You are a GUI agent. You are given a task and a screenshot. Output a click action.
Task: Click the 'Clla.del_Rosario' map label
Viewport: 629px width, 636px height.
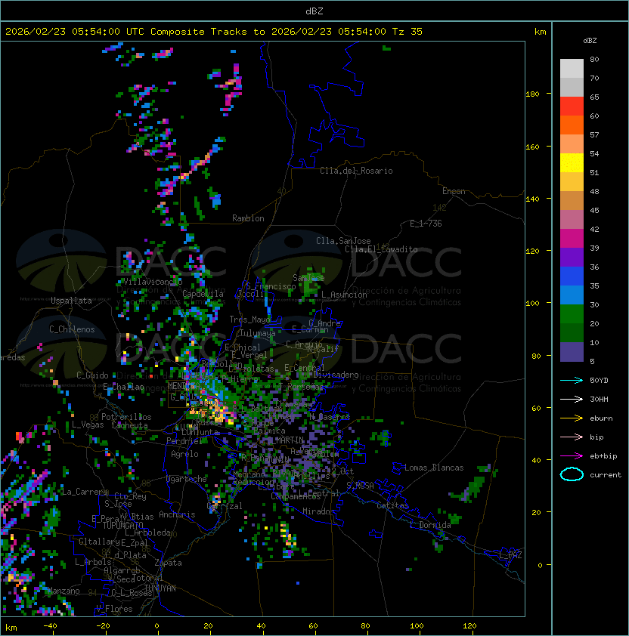click(x=356, y=171)
